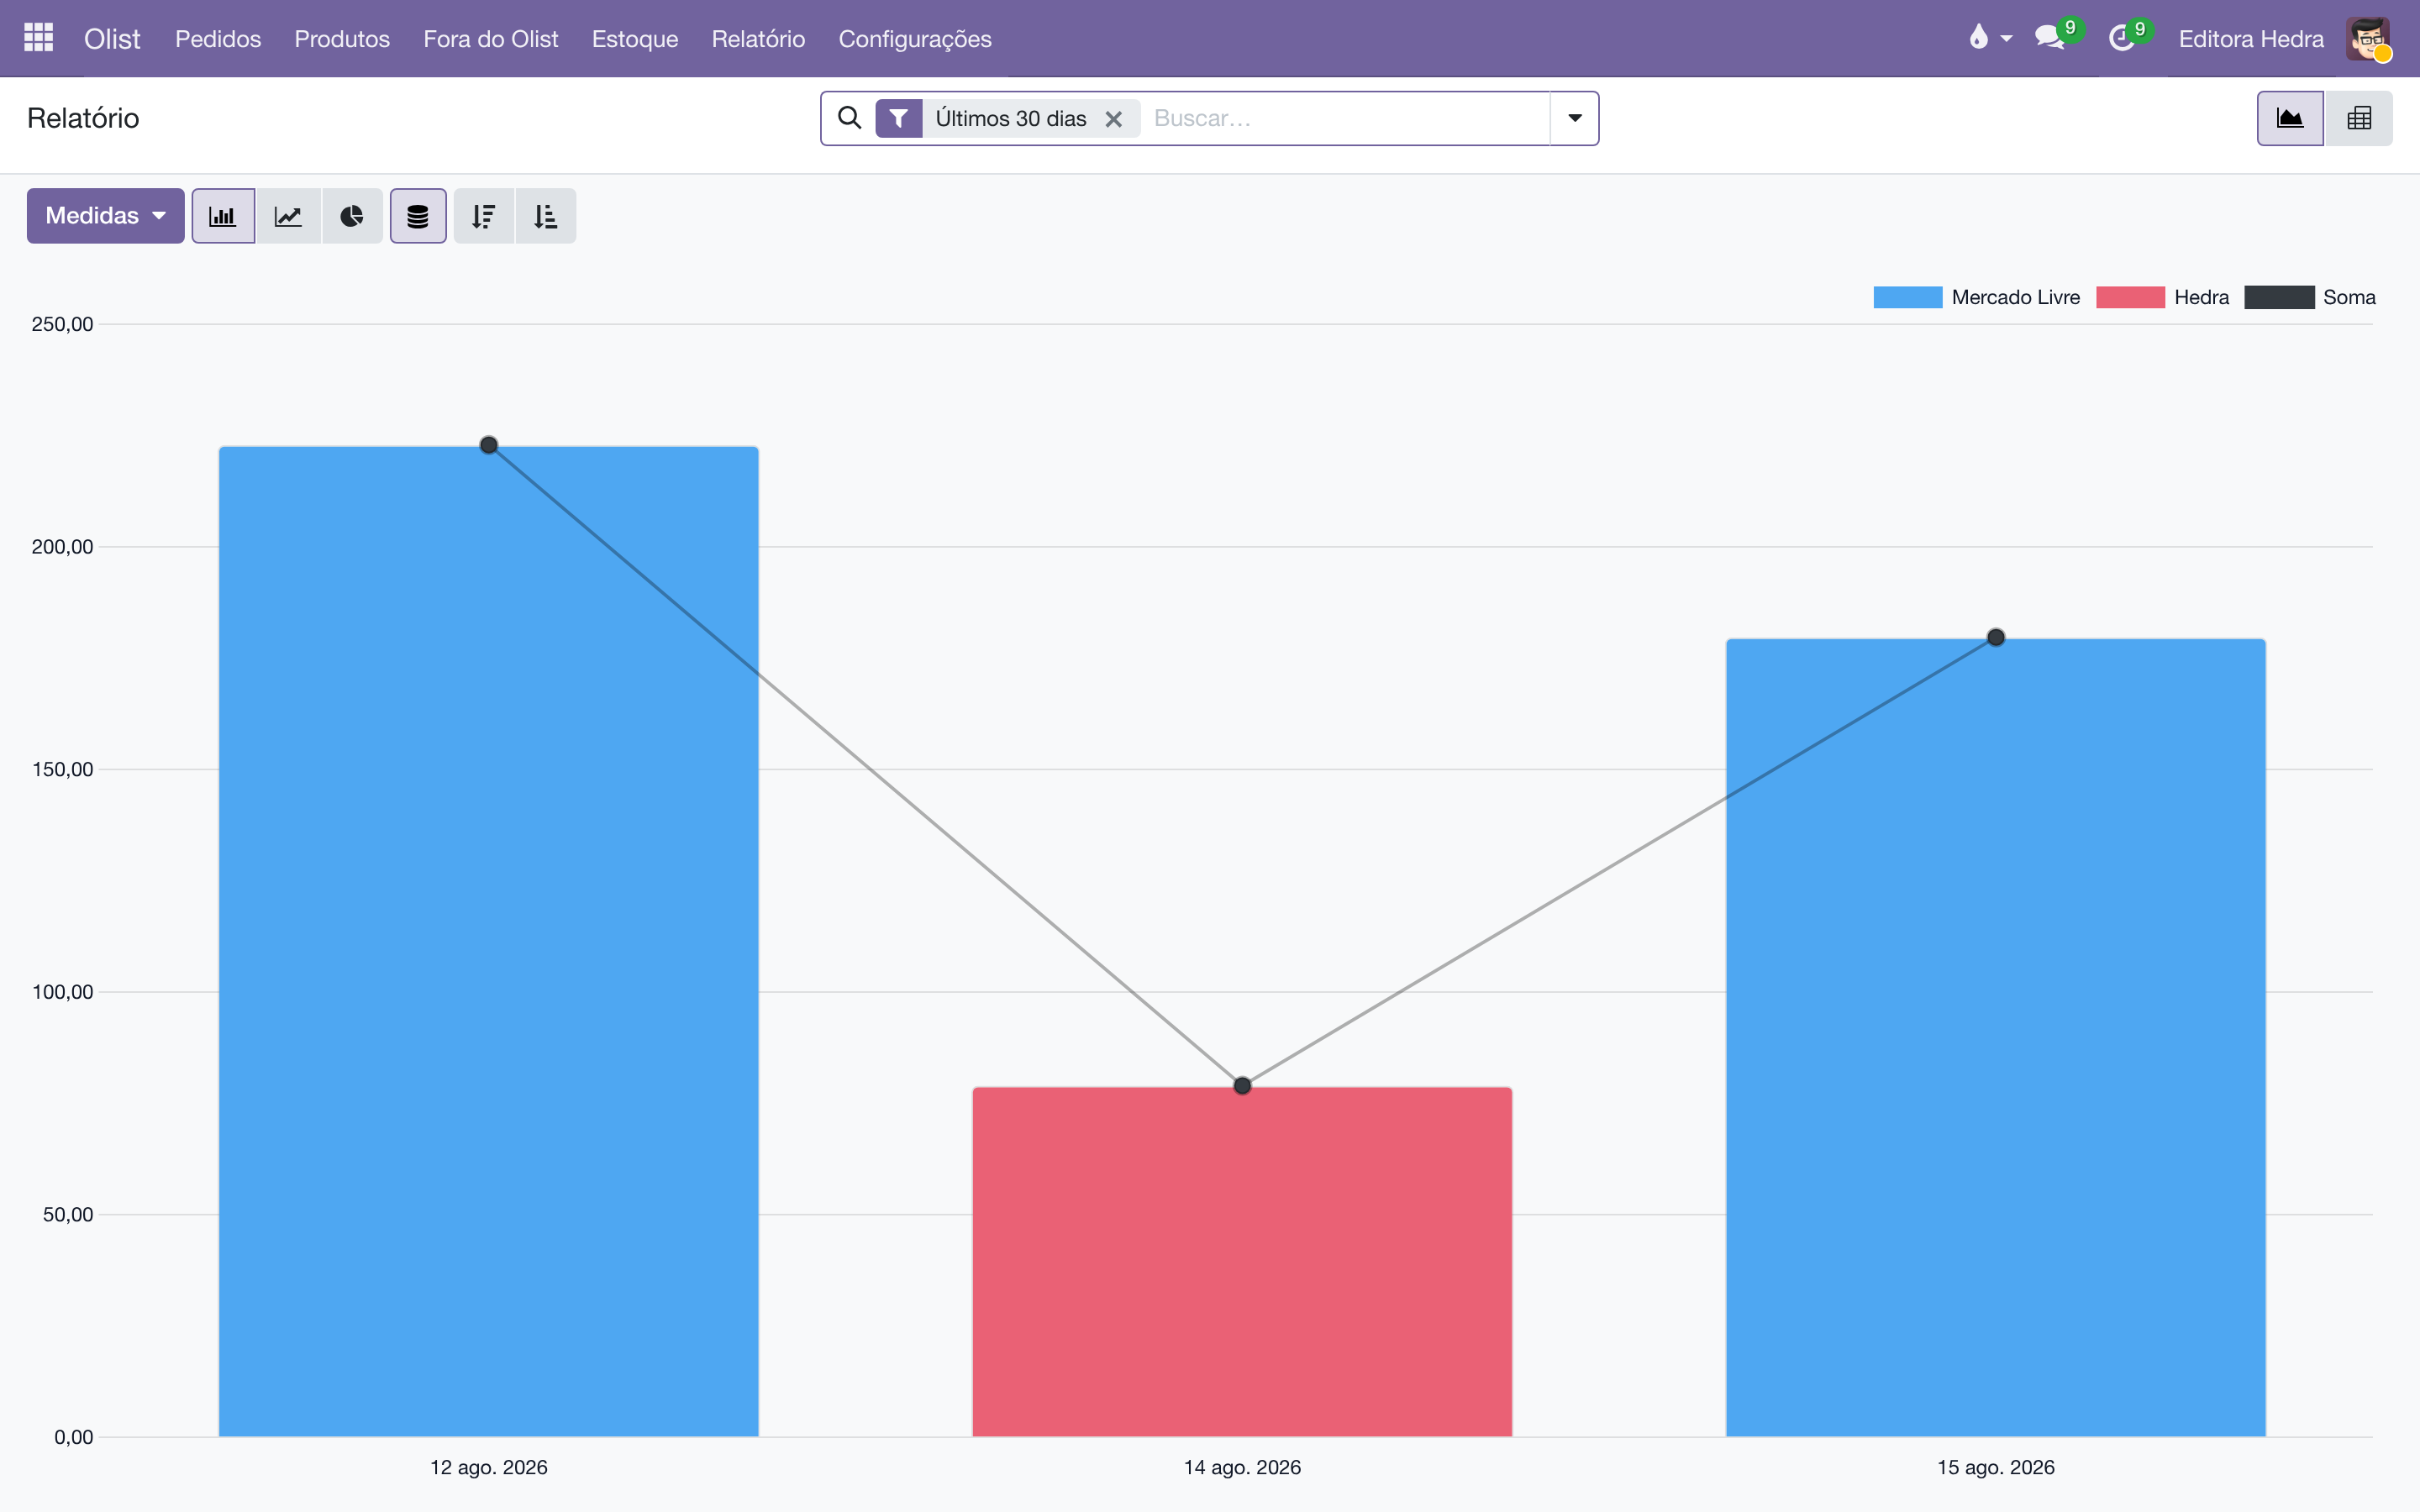2420x1512 pixels.
Task: Click the 12 ago. 2026 axis label
Action: [x=489, y=1467]
